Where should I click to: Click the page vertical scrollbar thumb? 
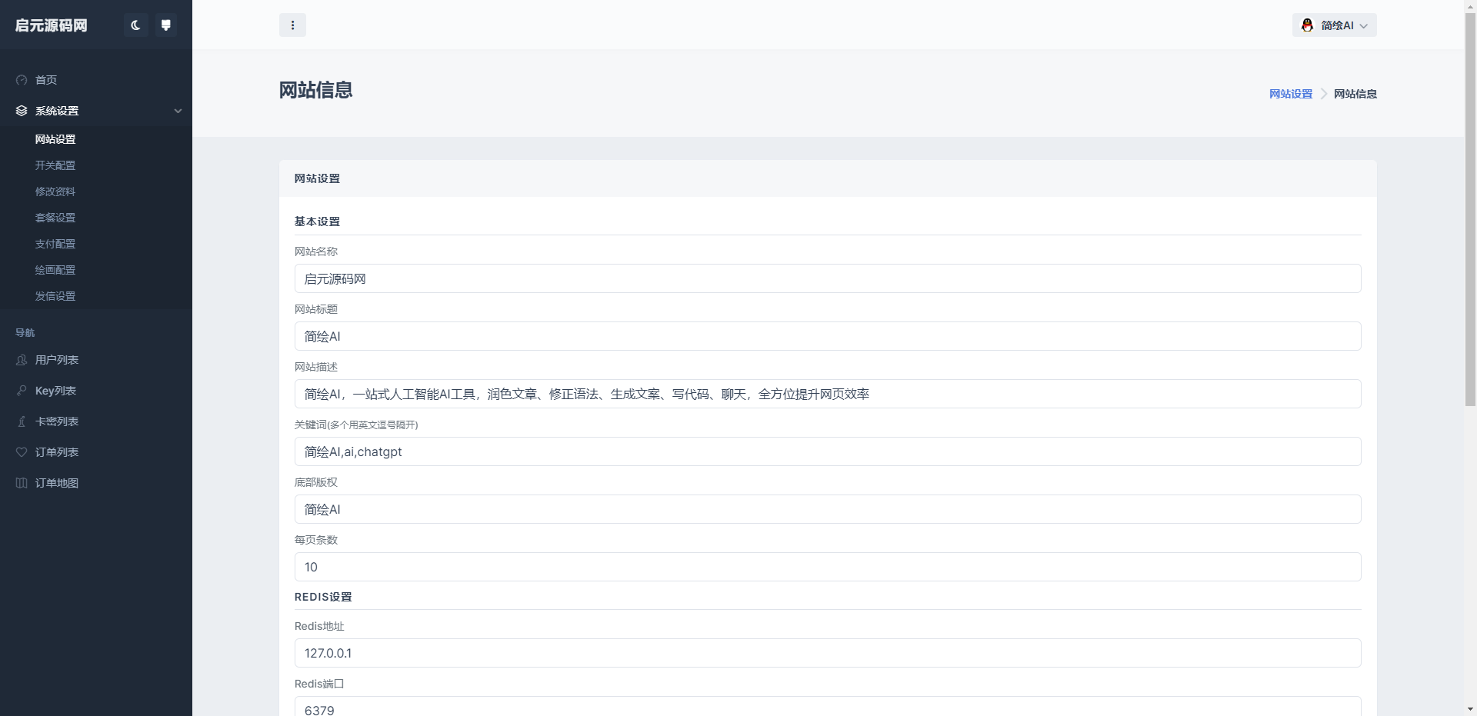pyautogui.click(x=1470, y=208)
